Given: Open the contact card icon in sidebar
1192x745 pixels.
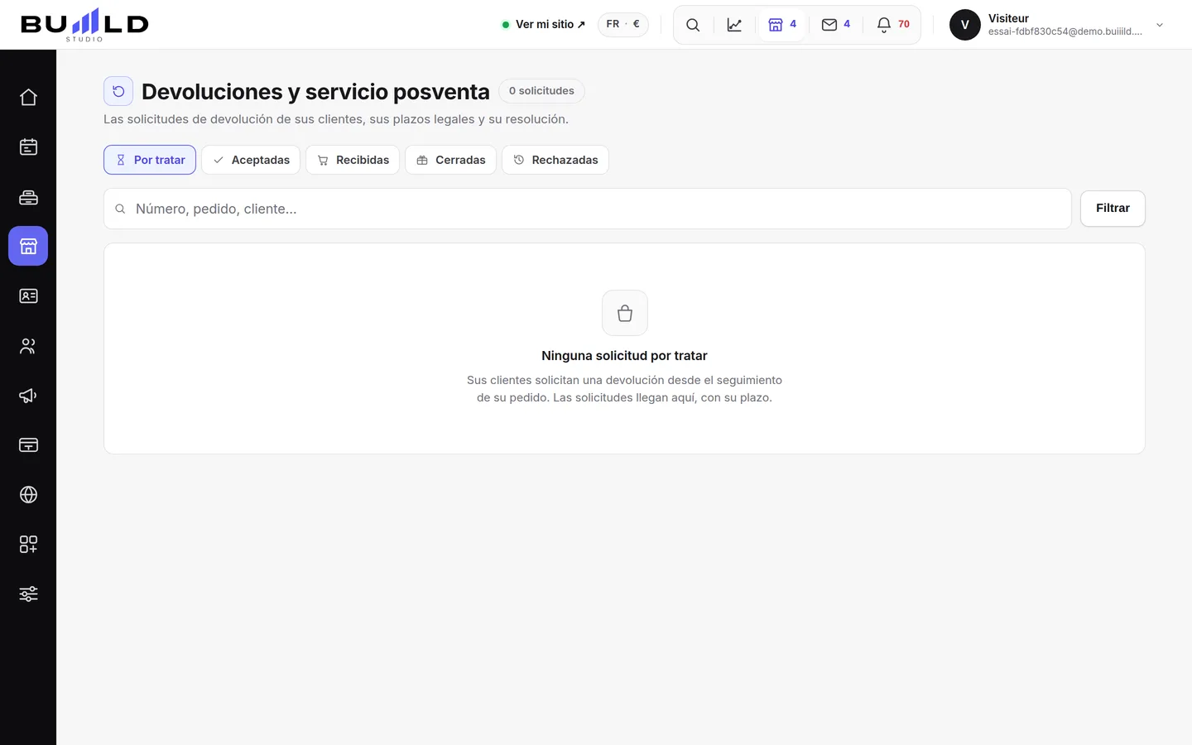Looking at the screenshot, I should [28, 296].
